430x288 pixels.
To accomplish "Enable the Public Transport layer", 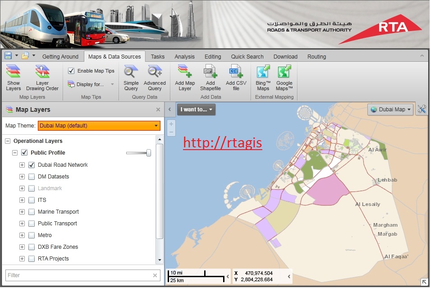I will tap(31, 224).
